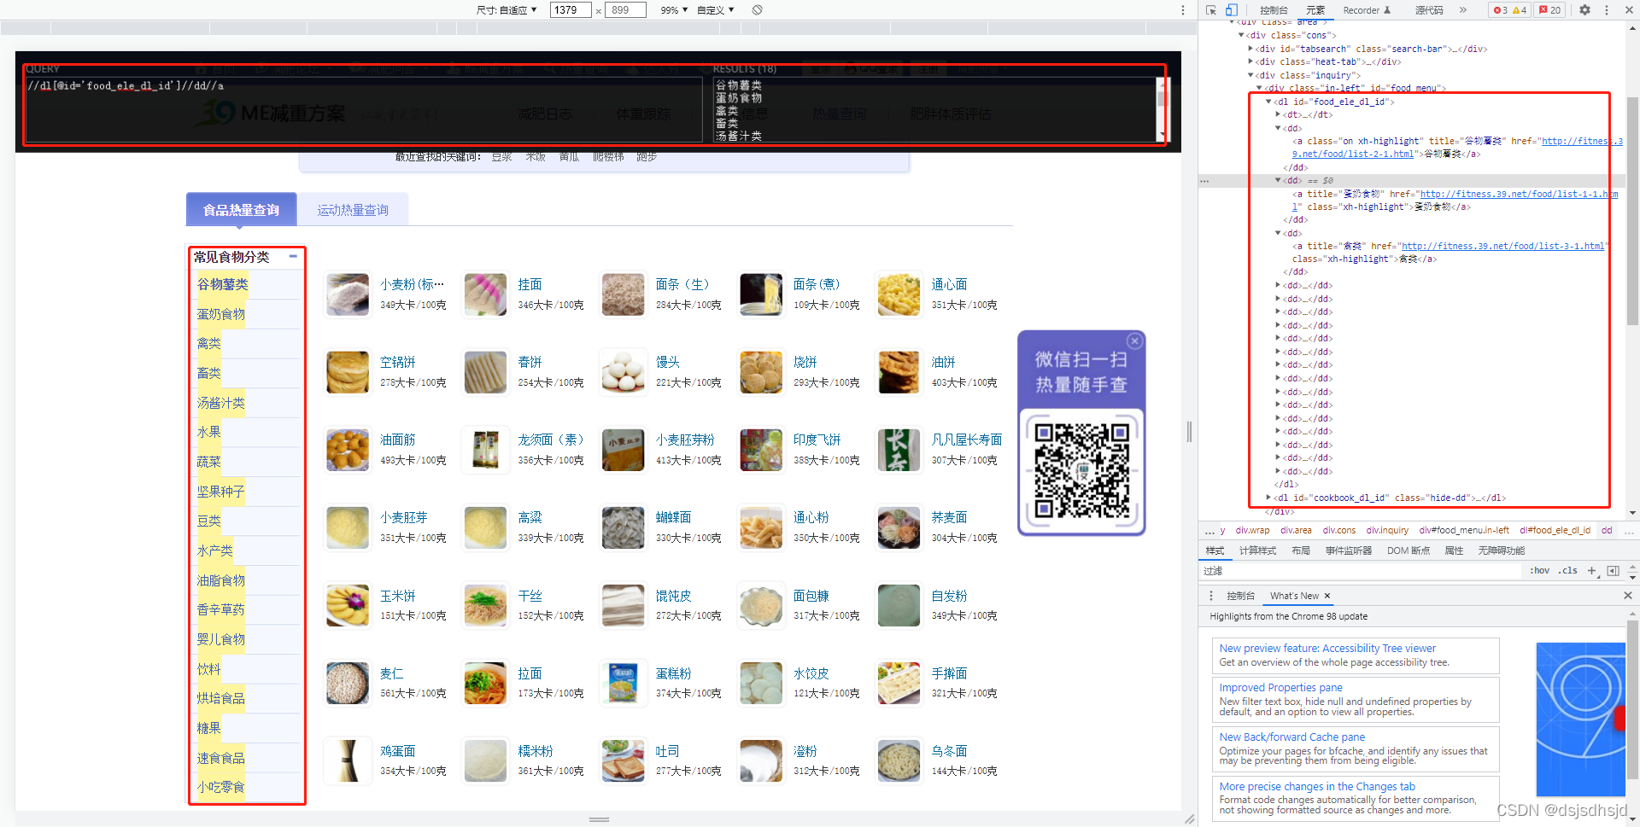Open the 水果 category link
The width and height of the screenshot is (1640, 827).
tap(209, 432)
